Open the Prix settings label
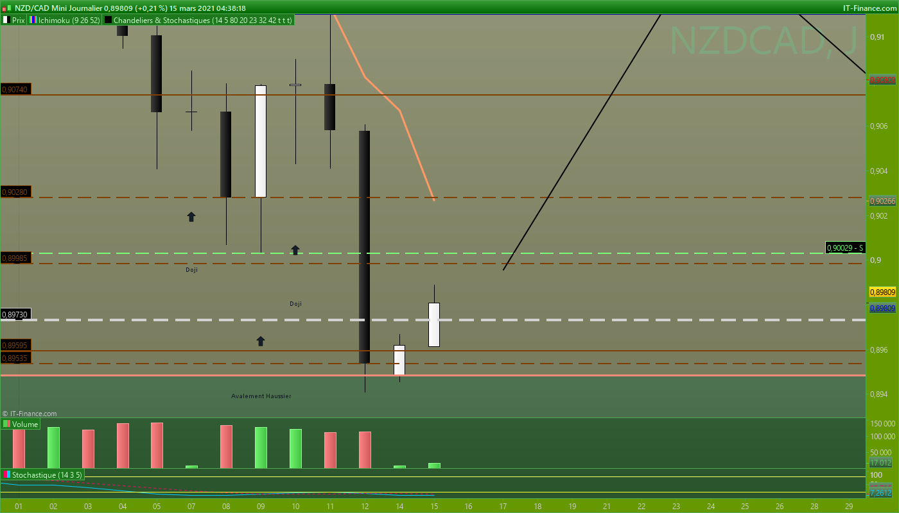Viewport: 899px width, 513px height. coord(19,20)
